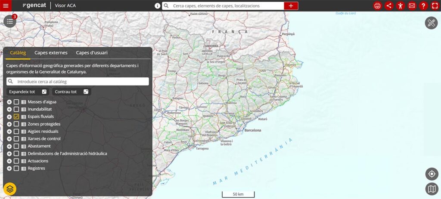The width and height of the screenshot is (441, 199).
Task: Expand the Actuacions group
Action: 9,161
